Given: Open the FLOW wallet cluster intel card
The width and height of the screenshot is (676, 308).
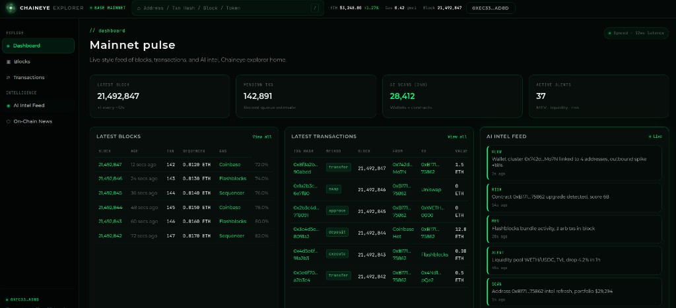Looking at the screenshot, I should point(574,162).
